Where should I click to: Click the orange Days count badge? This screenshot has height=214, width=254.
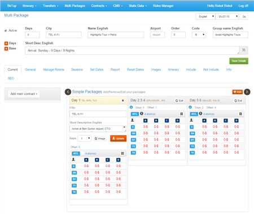[6, 43]
